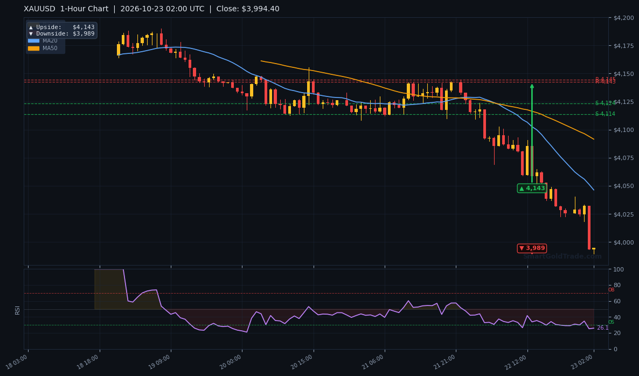
Task: Click the $4,125 price axis label
Action: (x=623, y=102)
